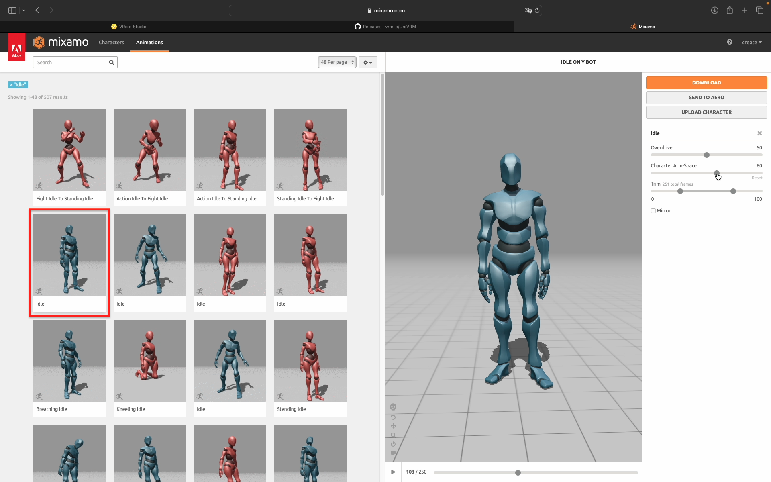The height and width of the screenshot is (482, 771).
Task: Click the animation icon on Standing Idle To Fight Idle thumbnail
Action: click(280, 186)
